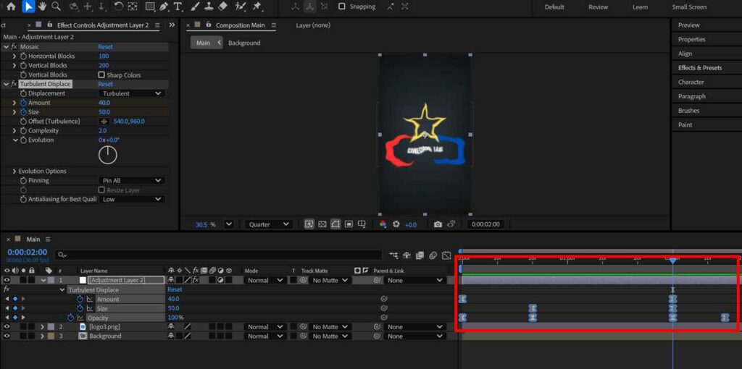The width and height of the screenshot is (742, 369).
Task: Switch to the Default workspace
Action: click(554, 7)
